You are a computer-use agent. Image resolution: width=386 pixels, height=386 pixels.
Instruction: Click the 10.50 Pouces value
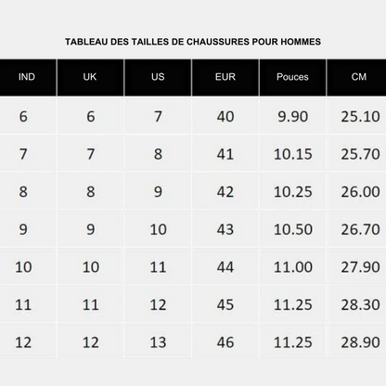pyautogui.click(x=293, y=229)
